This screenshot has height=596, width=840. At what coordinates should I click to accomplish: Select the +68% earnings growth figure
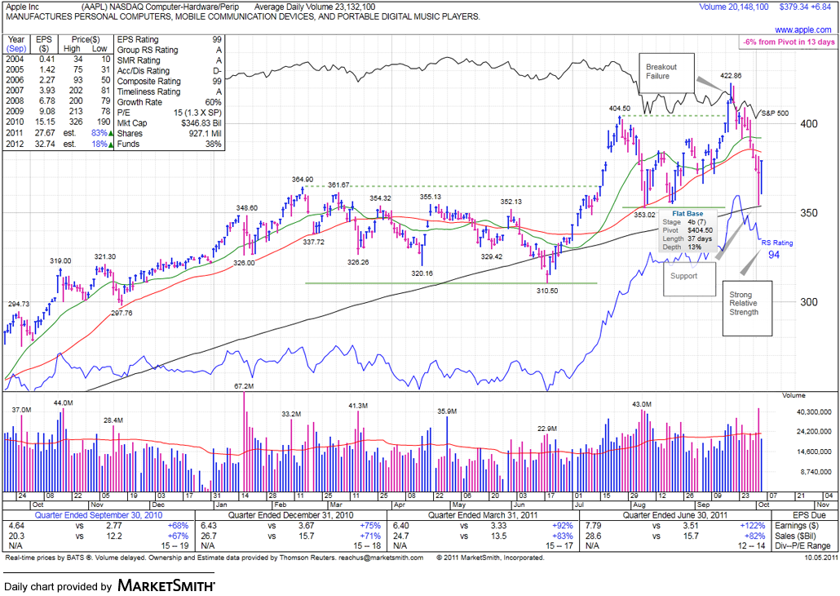178,526
